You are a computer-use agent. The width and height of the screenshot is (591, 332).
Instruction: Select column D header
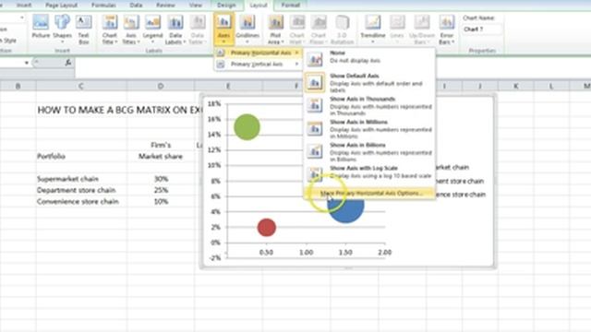[161, 86]
